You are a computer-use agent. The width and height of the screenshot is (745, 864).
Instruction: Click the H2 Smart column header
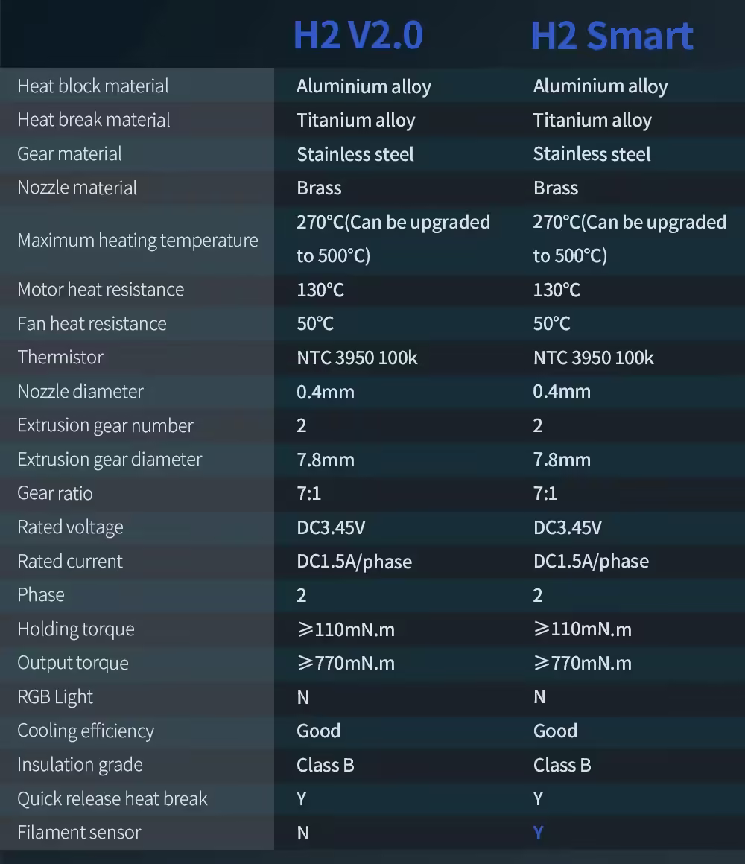[612, 36]
